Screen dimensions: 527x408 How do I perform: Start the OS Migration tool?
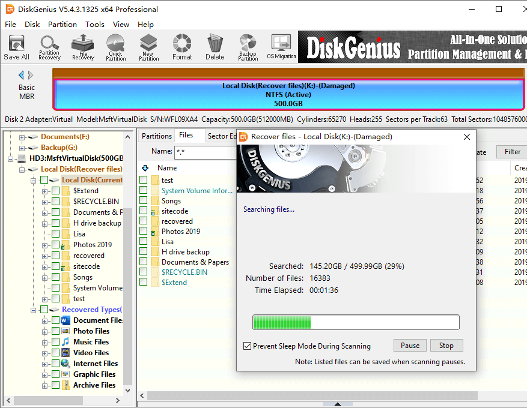click(281, 47)
